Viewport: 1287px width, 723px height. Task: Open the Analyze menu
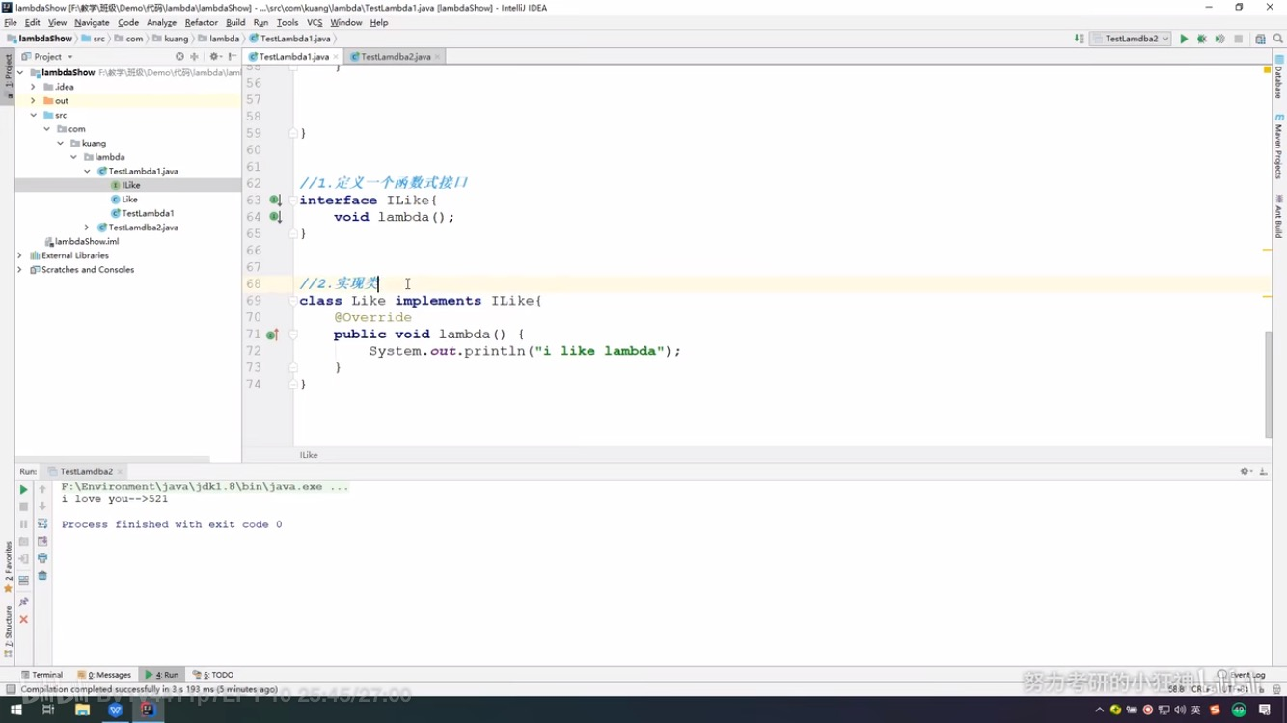161,22
